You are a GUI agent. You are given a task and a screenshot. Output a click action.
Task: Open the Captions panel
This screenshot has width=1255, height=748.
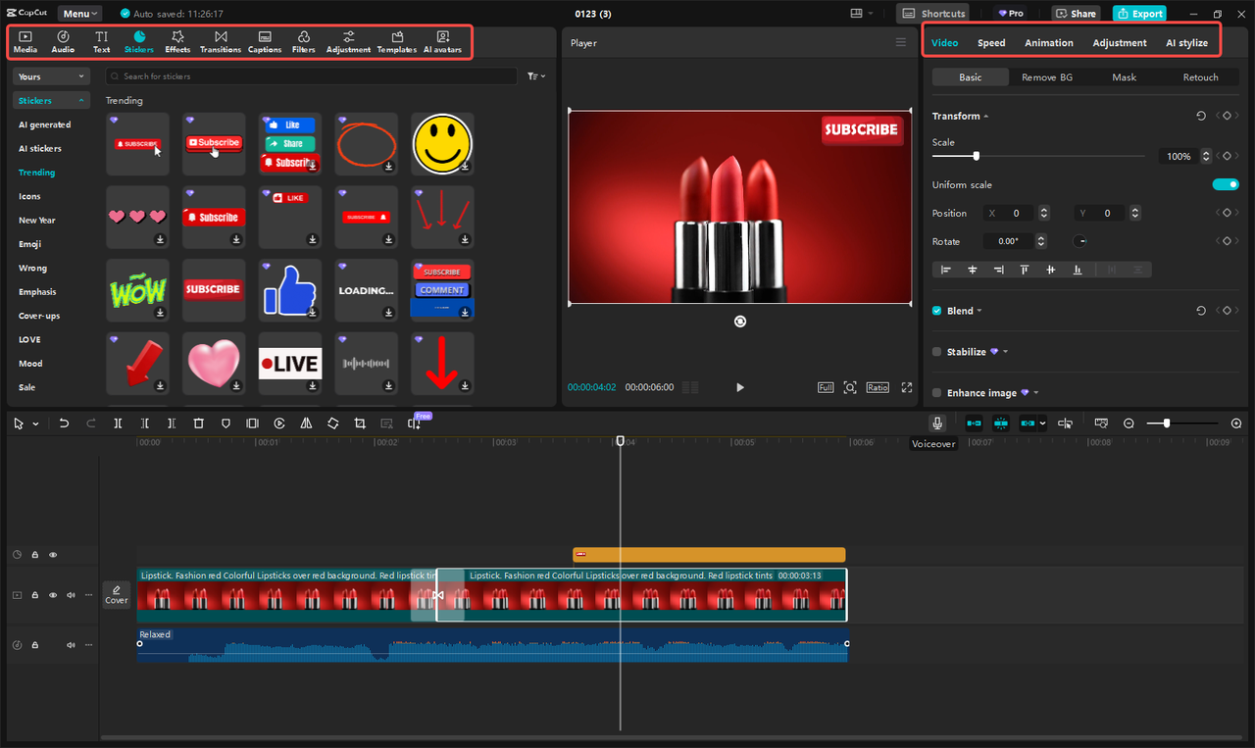[x=264, y=42]
